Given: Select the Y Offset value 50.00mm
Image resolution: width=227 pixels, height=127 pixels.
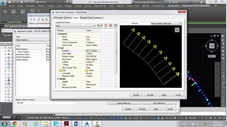Looking at the screenshot, I should [93, 65].
